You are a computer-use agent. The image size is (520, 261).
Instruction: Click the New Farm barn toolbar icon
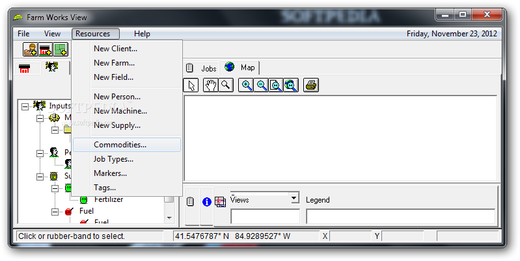point(46,49)
